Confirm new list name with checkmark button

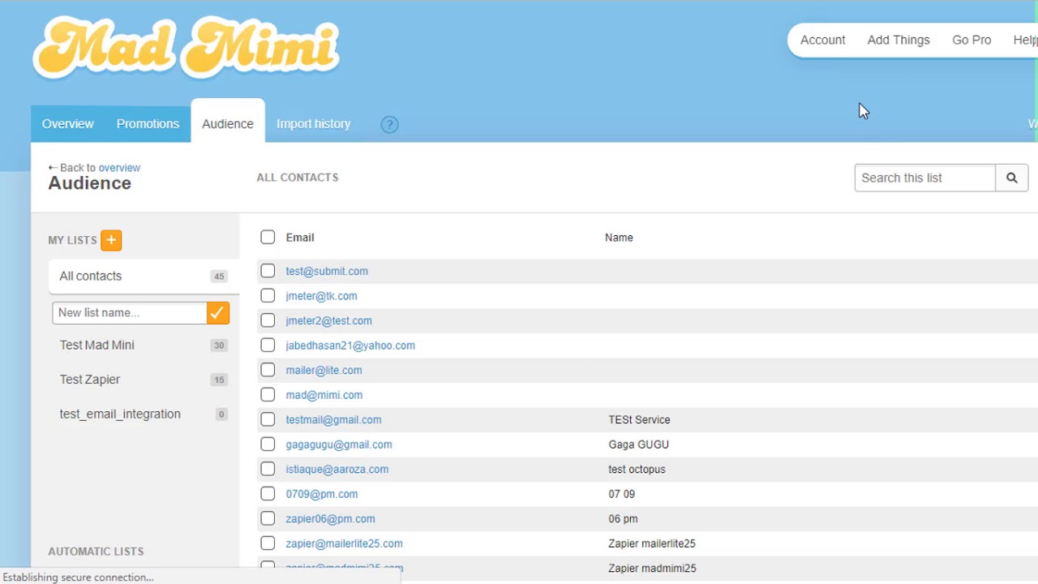[218, 313]
